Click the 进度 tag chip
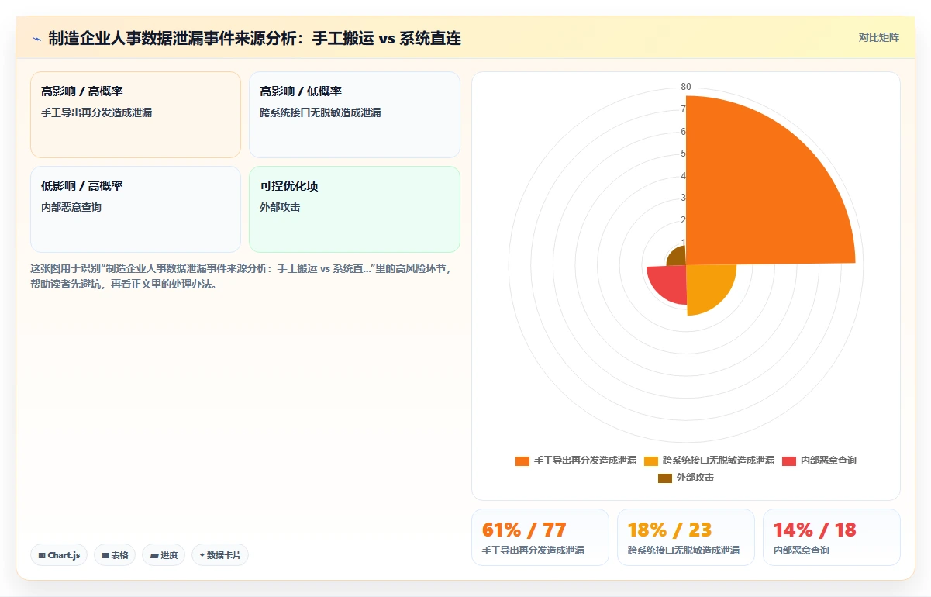The height and width of the screenshot is (597, 931). pyautogui.click(x=164, y=555)
